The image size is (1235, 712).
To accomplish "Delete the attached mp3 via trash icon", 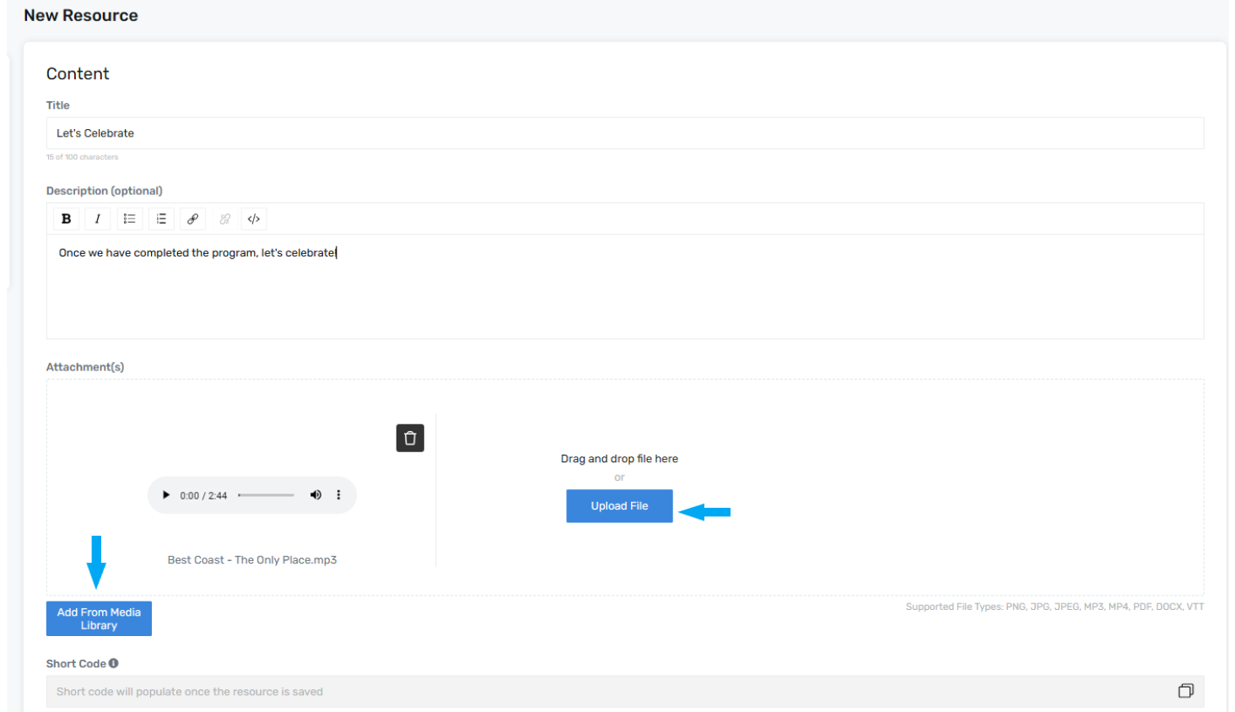I will [x=410, y=438].
